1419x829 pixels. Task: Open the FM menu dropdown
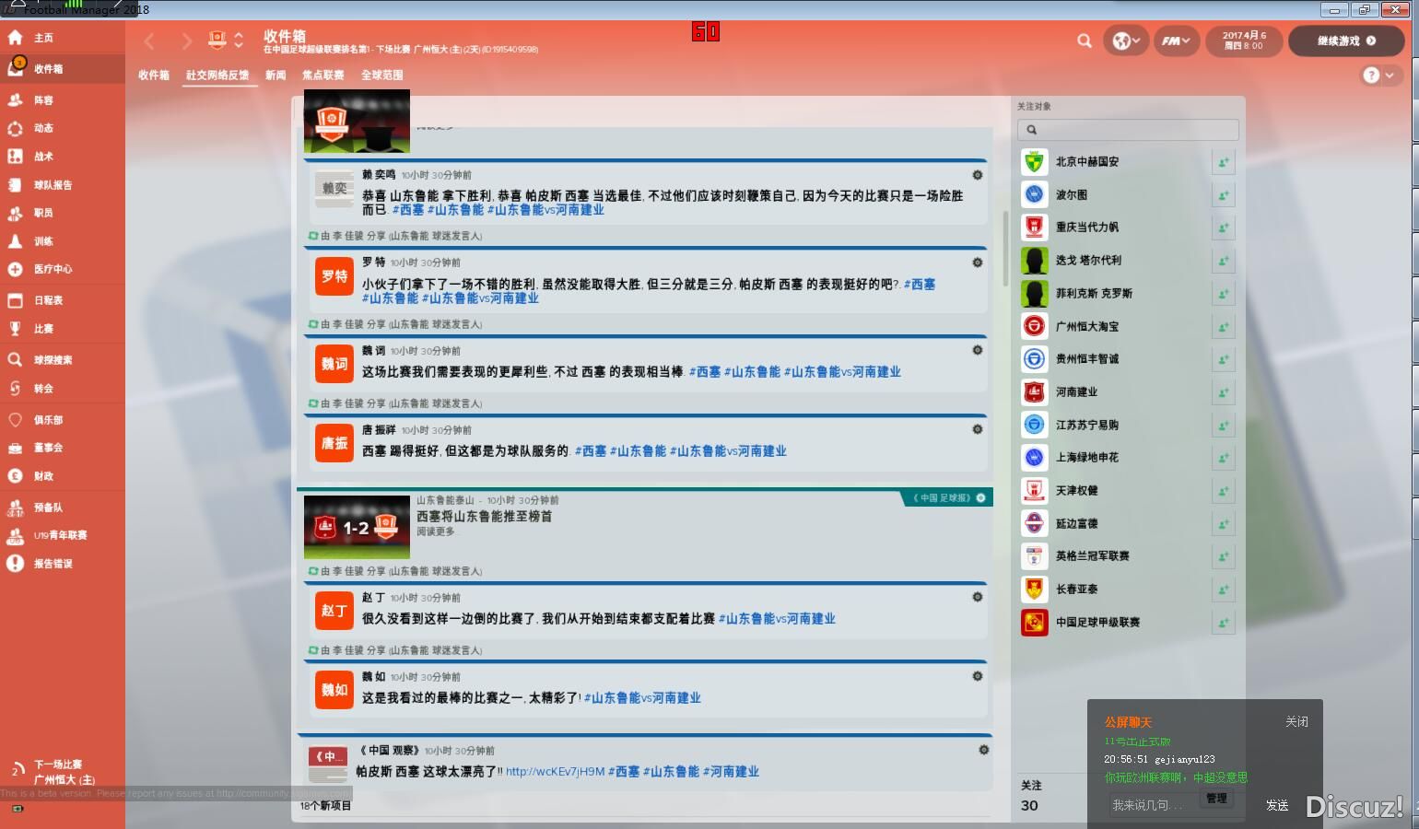coord(1176,41)
